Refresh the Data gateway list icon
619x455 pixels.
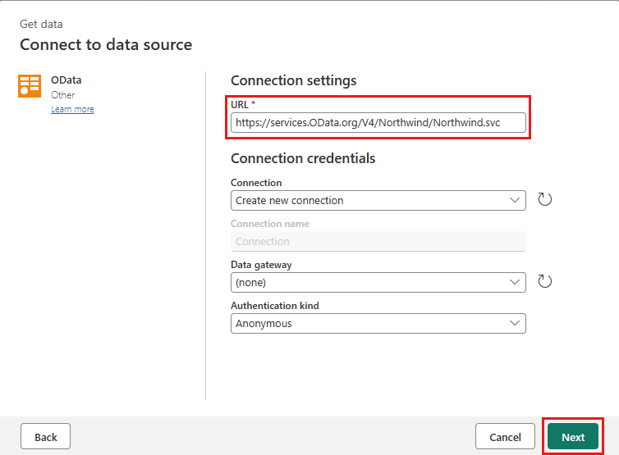pos(545,281)
